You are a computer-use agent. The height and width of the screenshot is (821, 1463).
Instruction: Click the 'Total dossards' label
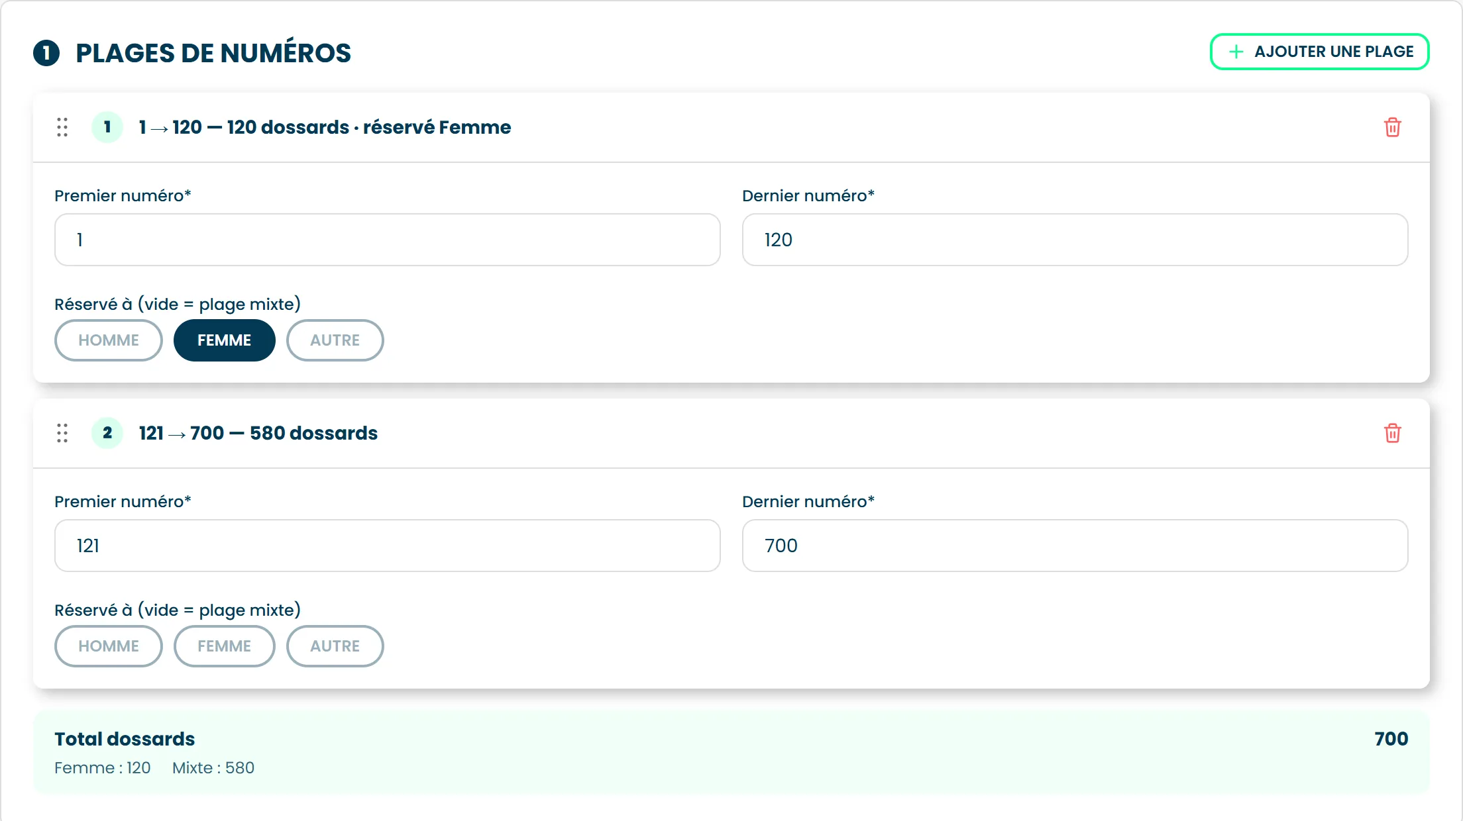[125, 739]
